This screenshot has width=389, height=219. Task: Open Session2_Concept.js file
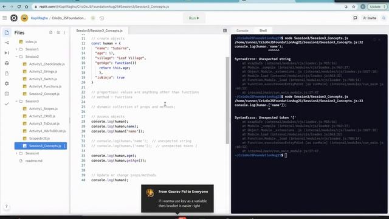coord(44,94)
